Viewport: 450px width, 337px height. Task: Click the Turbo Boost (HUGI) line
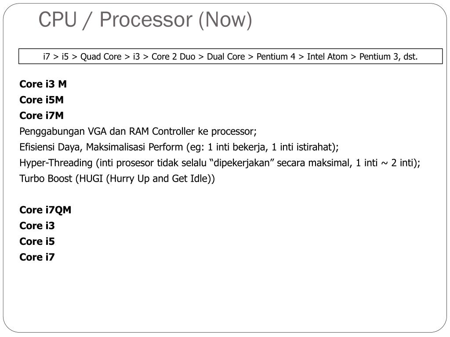pos(117,179)
